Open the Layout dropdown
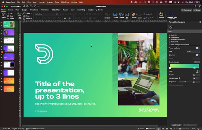Screen dimensions: 202x130 click(28, 13)
